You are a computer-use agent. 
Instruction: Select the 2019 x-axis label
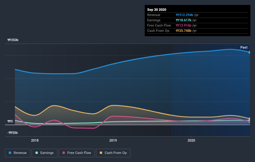(x=113, y=140)
